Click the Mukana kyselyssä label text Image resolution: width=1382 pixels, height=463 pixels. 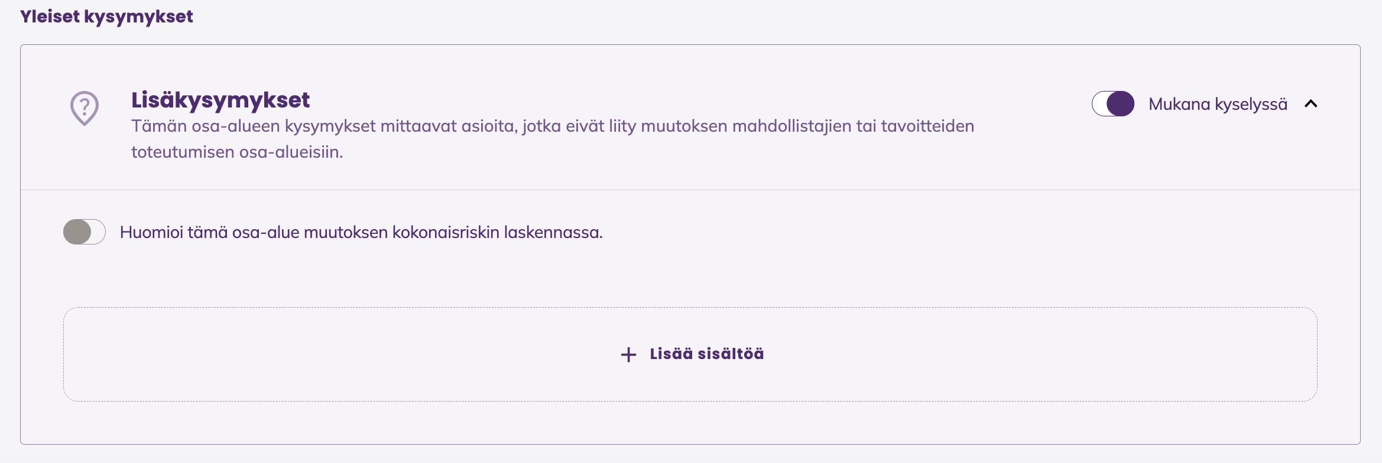click(x=1218, y=105)
